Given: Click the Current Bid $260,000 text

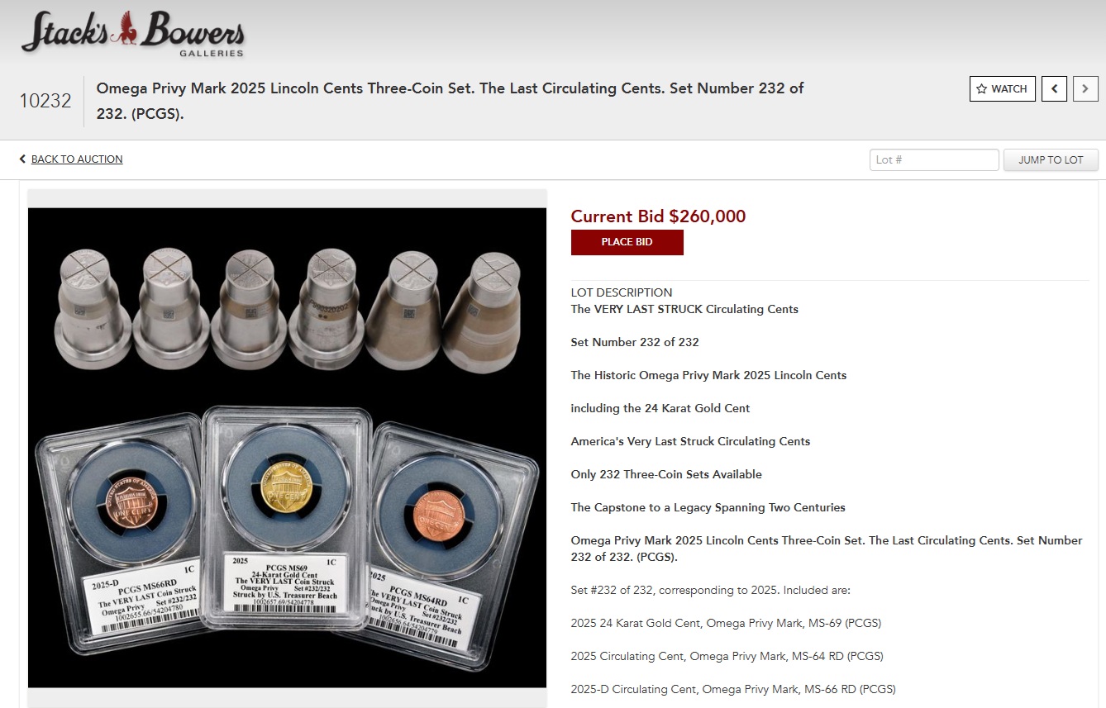Looking at the screenshot, I should click(x=658, y=216).
